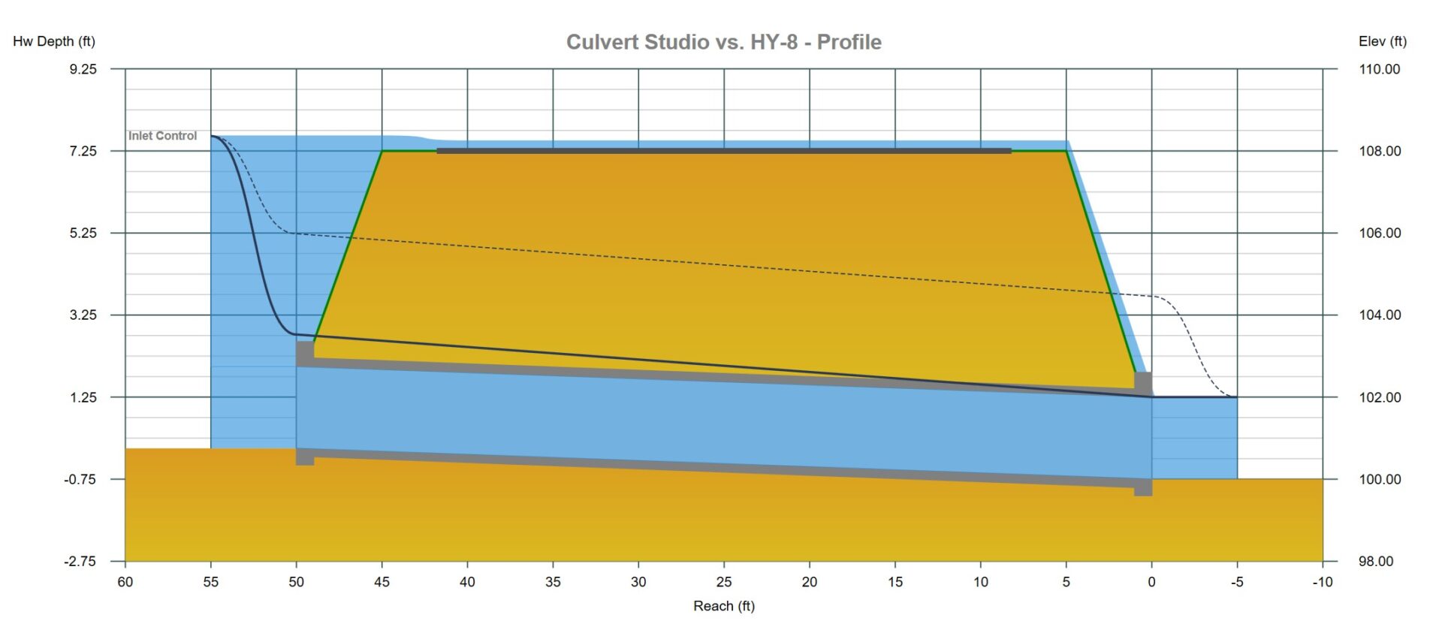Click the reach axis tick label 60
1442x636 pixels.
point(125,582)
